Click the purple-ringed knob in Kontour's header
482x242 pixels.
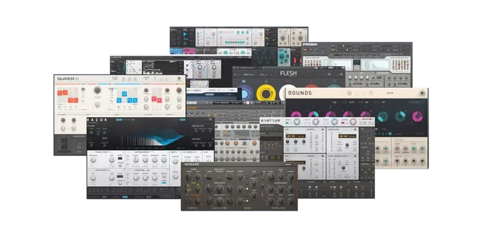(315, 122)
